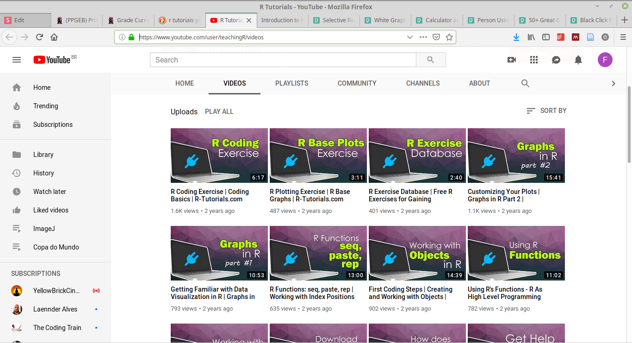Open Trending in sidebar

click(x=56, y=106)
